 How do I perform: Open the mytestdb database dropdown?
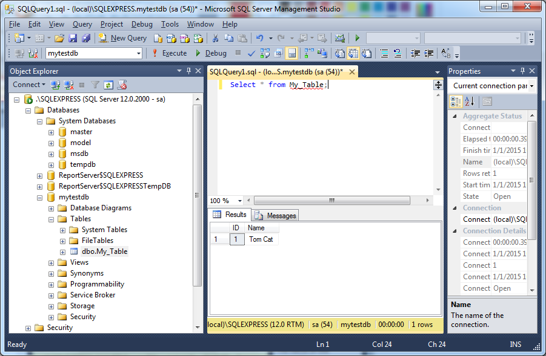pyautogui.click(x=139, y=53)
